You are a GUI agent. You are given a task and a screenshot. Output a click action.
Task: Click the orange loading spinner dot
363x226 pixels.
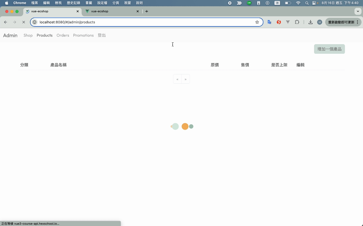(x=185, y=126)
